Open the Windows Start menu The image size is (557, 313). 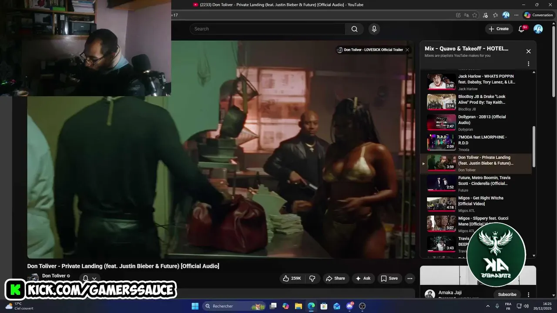[195, 306]
